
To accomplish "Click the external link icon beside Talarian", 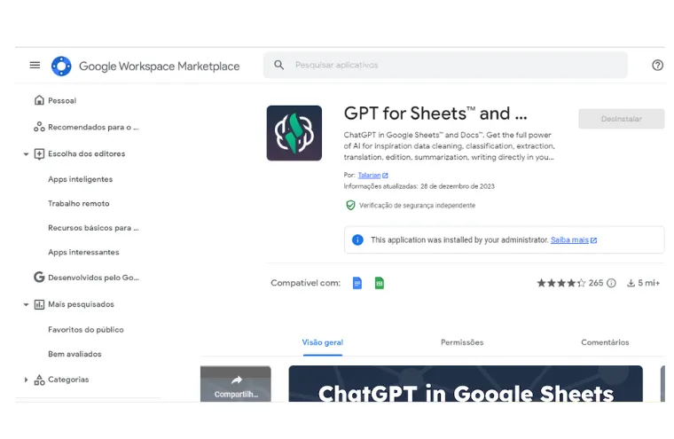I will pyautogui.click(x=385, y=176).
